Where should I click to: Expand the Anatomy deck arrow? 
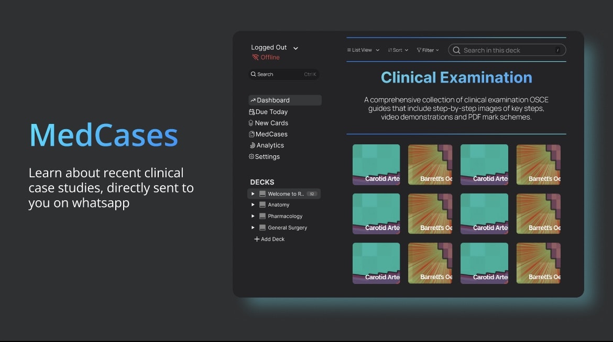point(253,204)
